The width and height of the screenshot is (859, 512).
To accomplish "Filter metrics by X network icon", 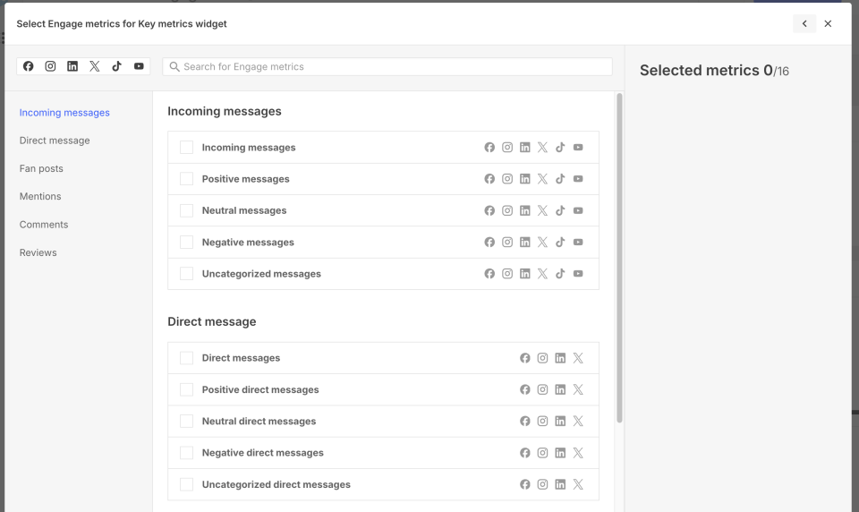I will (95, 66).
